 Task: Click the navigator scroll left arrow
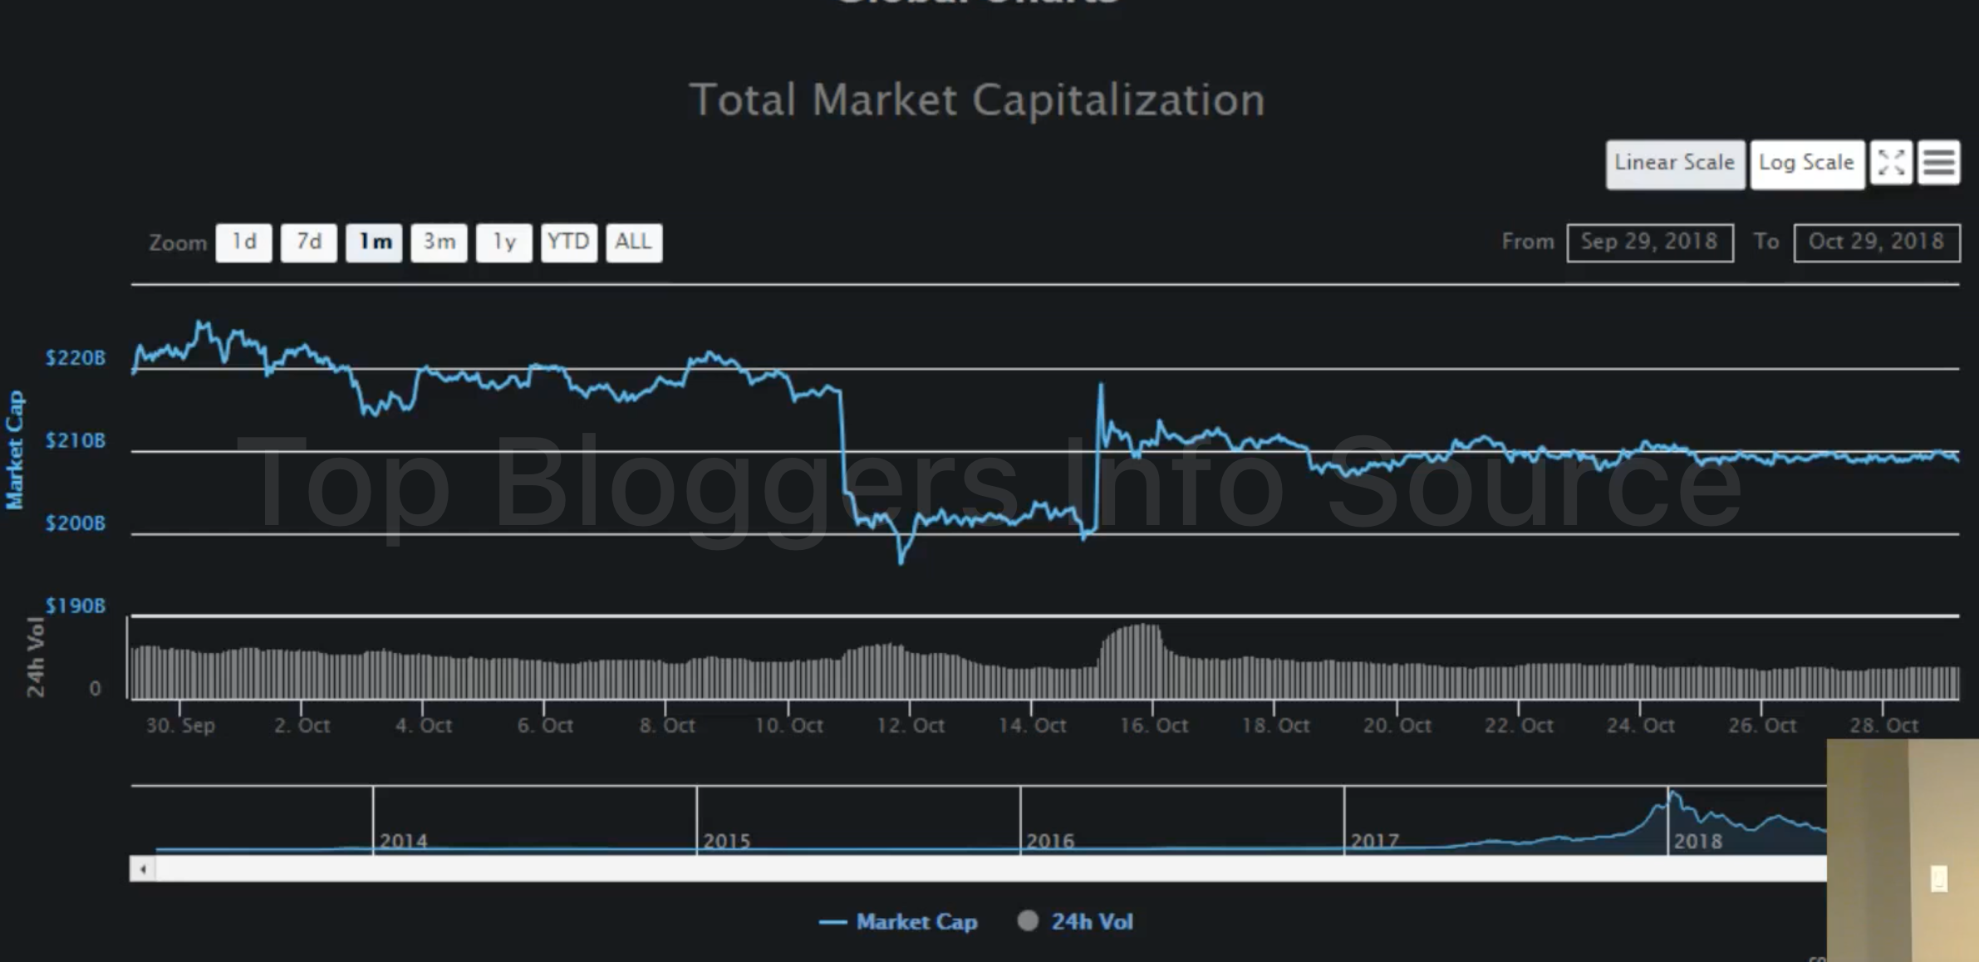coord(143,869)
